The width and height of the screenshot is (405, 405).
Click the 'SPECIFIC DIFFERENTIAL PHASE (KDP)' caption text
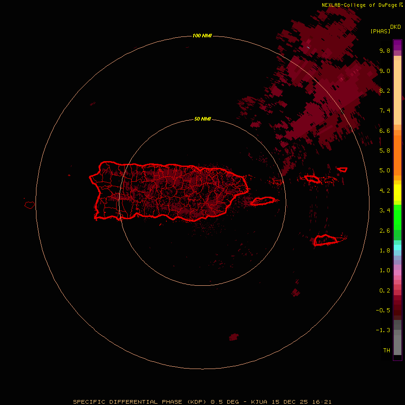point(139,402)
